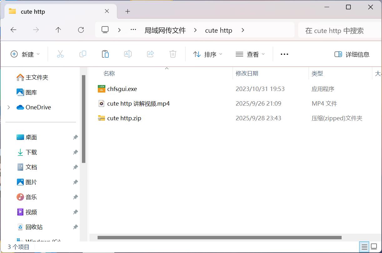Open the 查看 view dropdown

pos(250,54)
